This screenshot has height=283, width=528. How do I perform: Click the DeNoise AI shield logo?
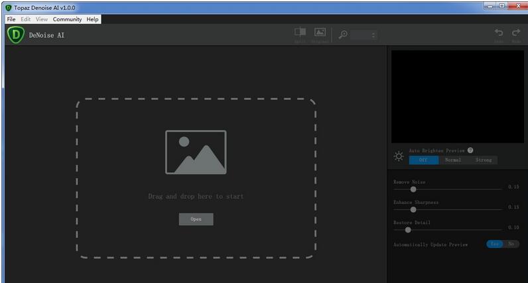[15, 35]
